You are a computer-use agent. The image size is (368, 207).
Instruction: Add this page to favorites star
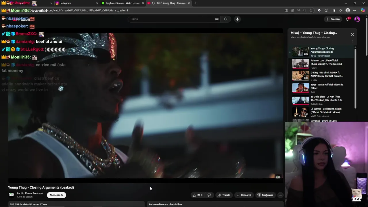tap(311, 10)
